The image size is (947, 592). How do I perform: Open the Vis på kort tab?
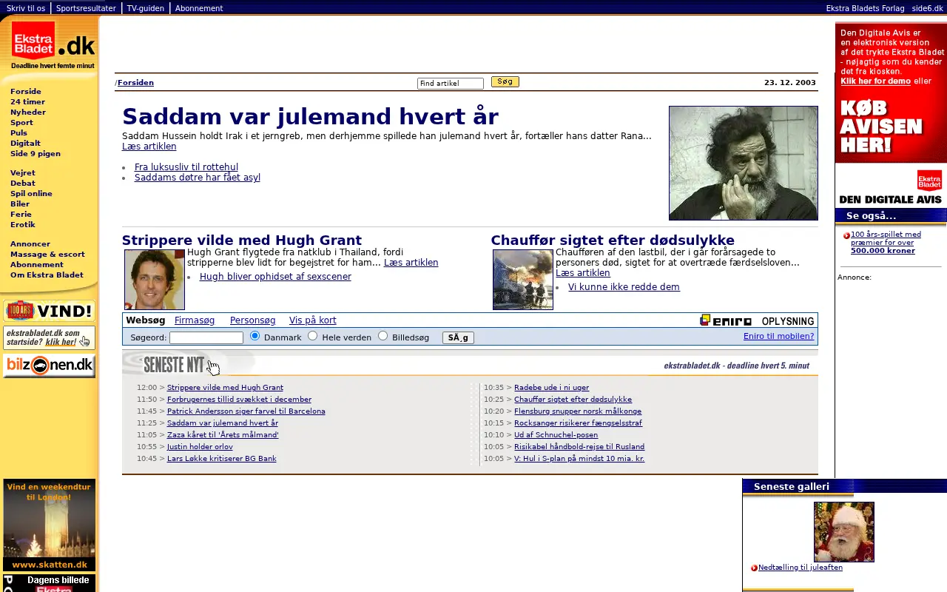pos(312,320)
